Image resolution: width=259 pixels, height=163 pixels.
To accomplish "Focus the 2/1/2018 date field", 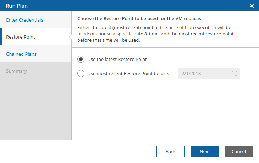I will click(x=209, y=73).
